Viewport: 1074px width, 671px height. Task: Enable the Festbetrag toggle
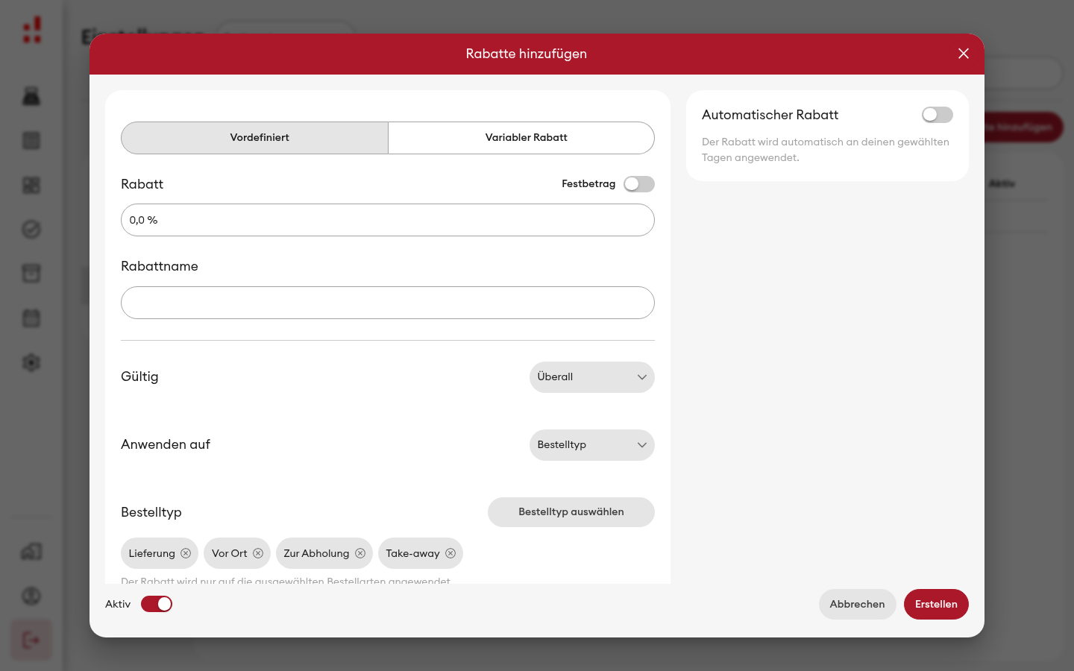tap(639, 184)
